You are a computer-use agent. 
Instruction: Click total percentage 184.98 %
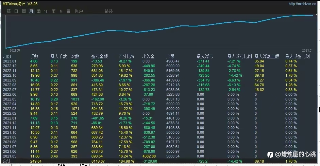click(x=126, y=161)
